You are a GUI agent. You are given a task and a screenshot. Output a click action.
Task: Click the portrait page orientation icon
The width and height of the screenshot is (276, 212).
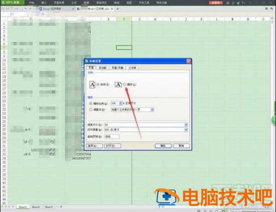point(92,84)
